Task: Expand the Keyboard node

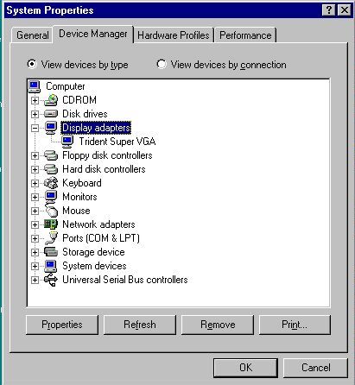Action: click(x=35, y=183)
